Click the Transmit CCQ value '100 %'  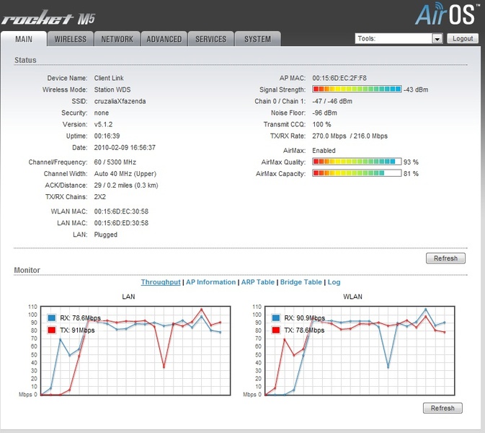321,125
